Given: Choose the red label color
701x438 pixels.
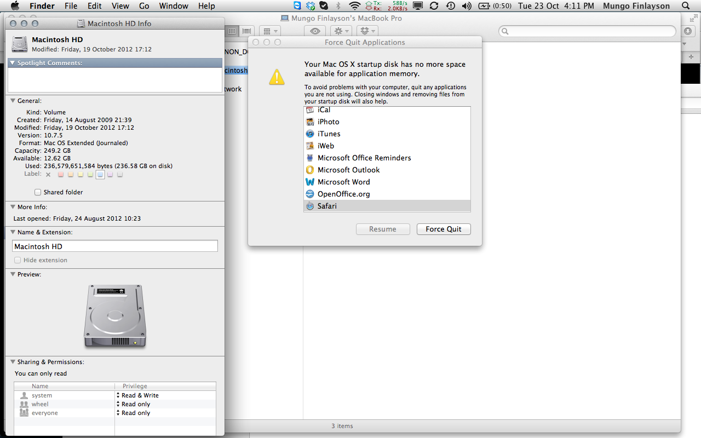Looking at the screenshot, I should pos(61,174).
